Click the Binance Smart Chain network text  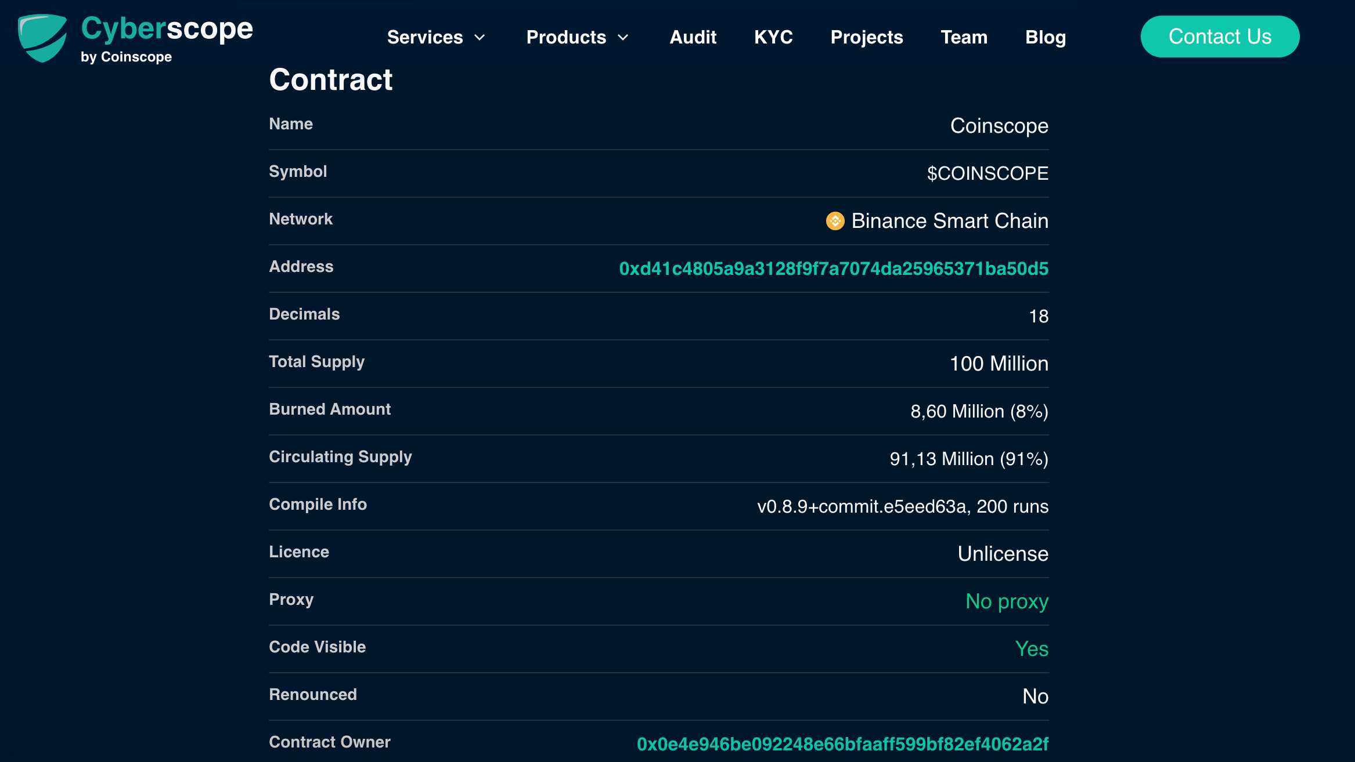tap(950, 221)
